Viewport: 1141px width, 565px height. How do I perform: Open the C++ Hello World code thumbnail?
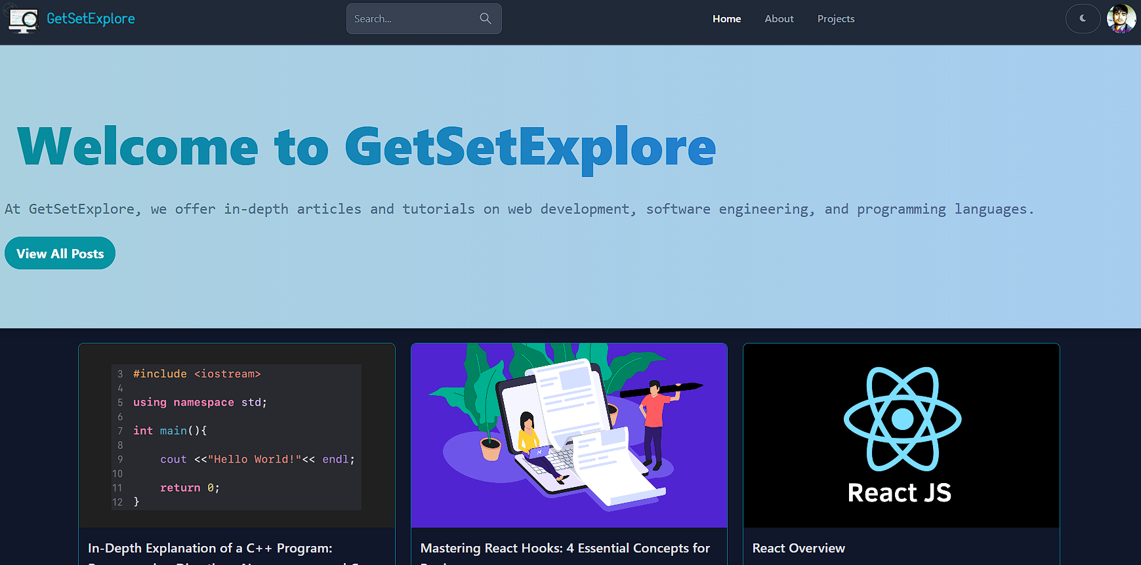tap(237, 436)
